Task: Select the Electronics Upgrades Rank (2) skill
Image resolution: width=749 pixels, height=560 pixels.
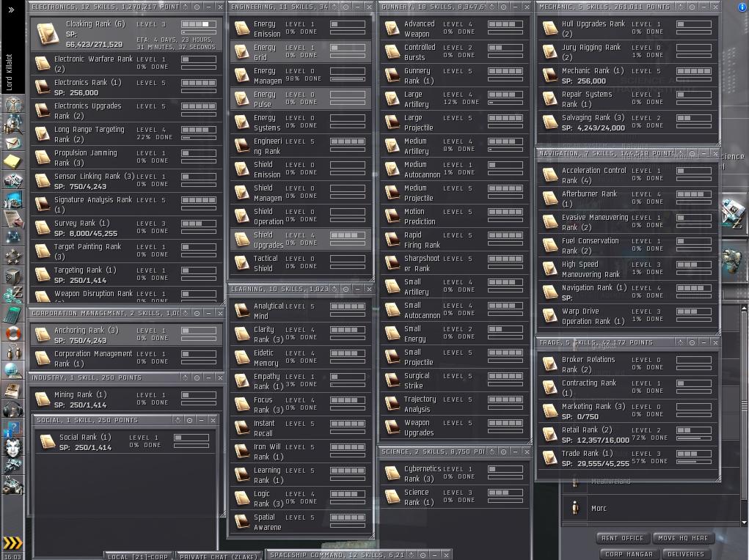Action: (x=127, y=110)
